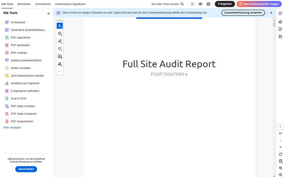This screenshot has width=284, height=177.
Task: Expand more tools via three dots
Action: coord(60,71)
